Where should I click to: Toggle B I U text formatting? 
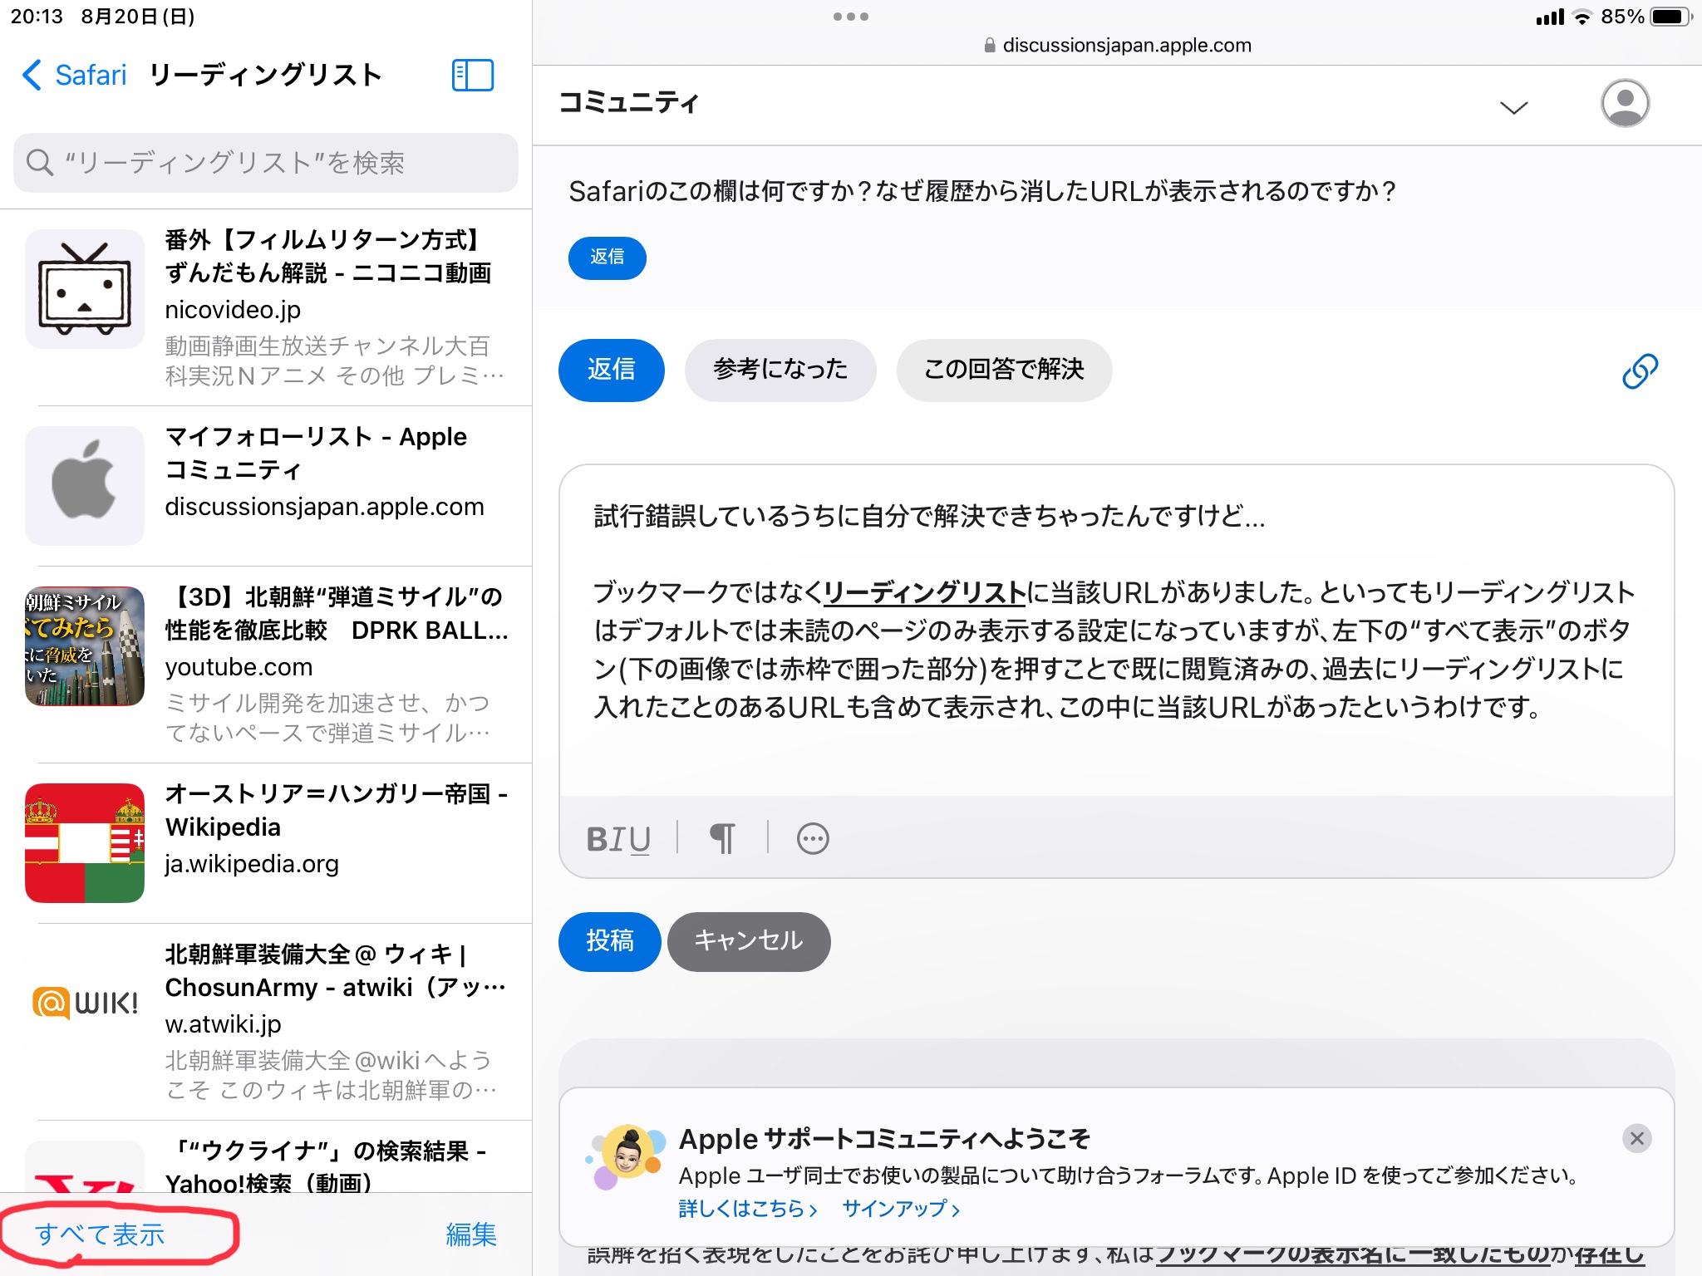coord(617,839)
